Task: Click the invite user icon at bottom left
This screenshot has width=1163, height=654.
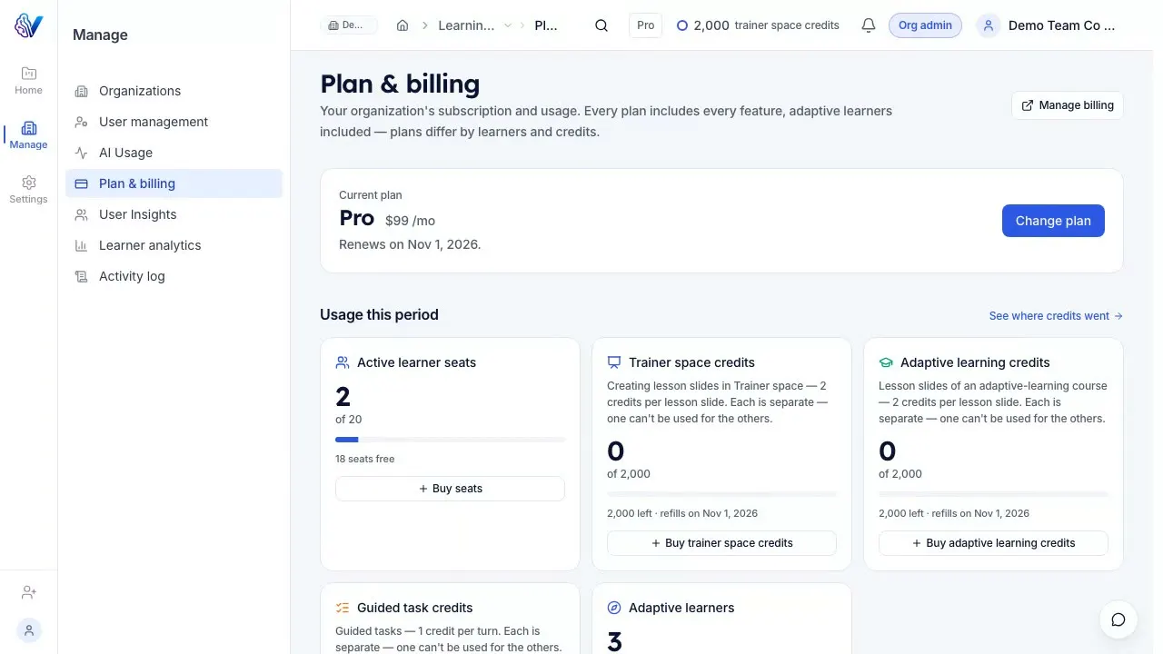Action: point(28,592)
